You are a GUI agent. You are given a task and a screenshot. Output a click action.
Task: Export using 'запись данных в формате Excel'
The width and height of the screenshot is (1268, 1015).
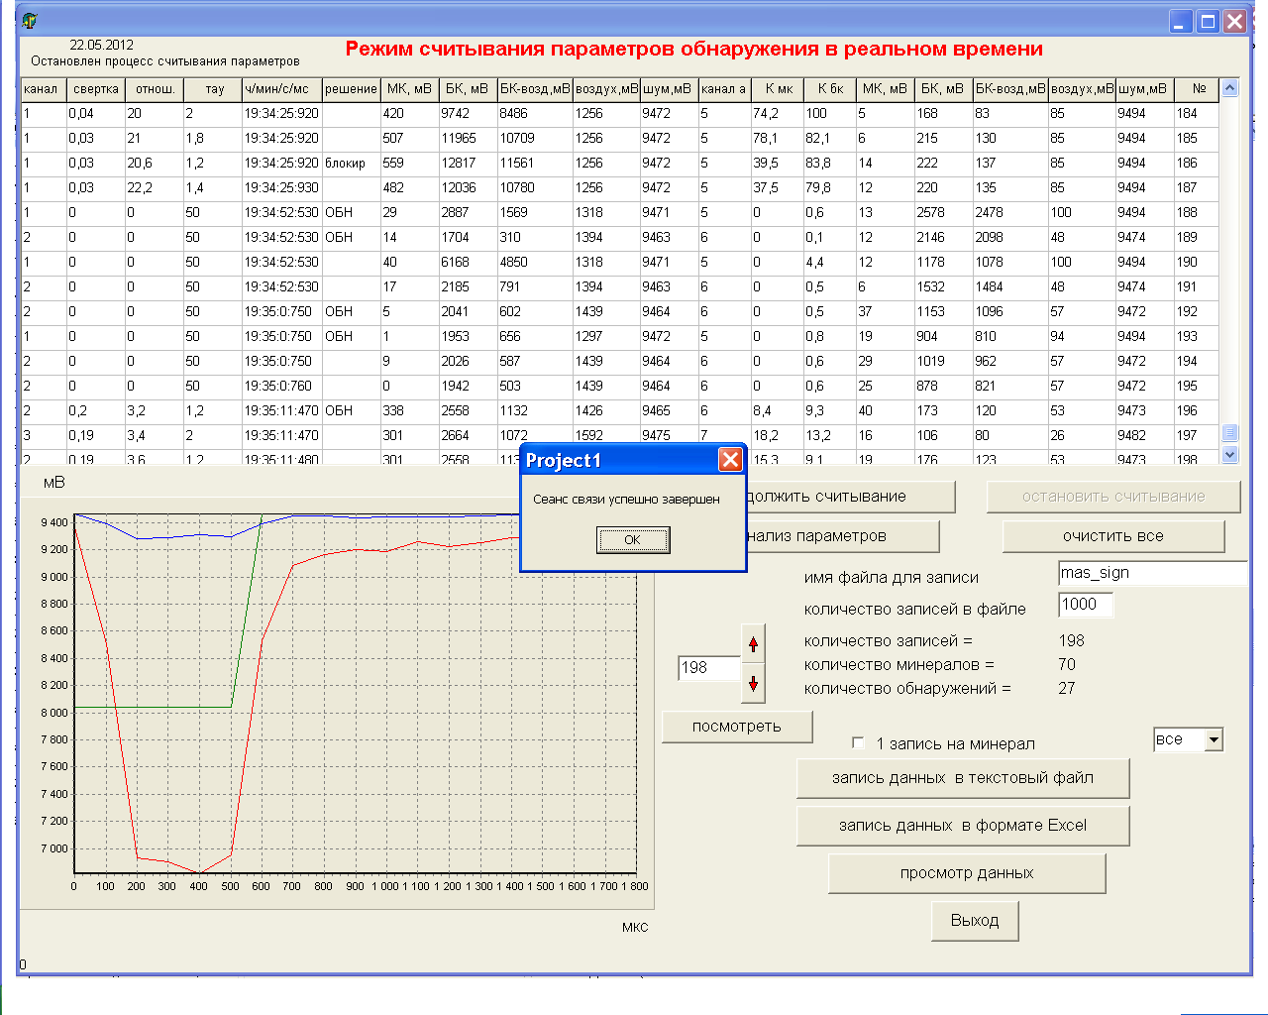[962, 826]
